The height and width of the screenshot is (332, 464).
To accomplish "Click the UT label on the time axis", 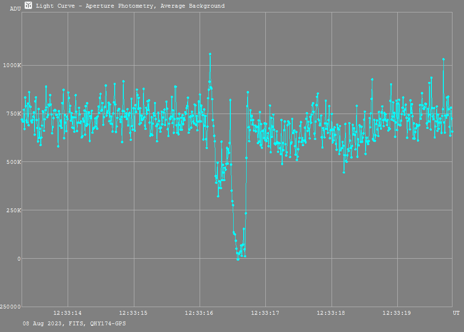I will tap(456, 313).
